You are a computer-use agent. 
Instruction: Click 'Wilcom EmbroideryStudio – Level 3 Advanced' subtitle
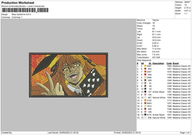pos(23,6)
